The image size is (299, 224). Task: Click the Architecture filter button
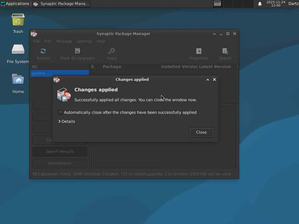click(60, 163)
